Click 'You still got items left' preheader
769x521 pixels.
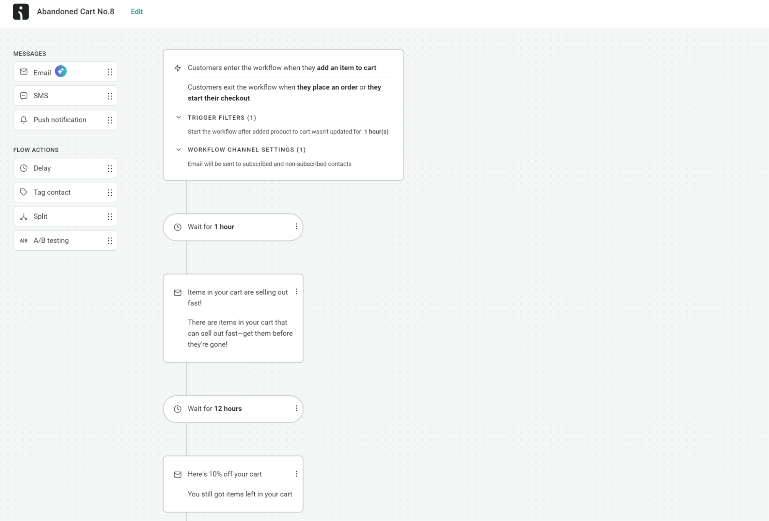(x=240, y=494)
